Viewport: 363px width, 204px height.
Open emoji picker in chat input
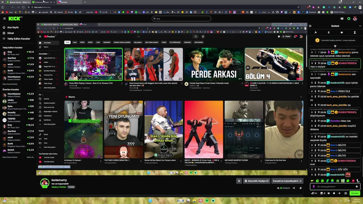pos(357,187)
